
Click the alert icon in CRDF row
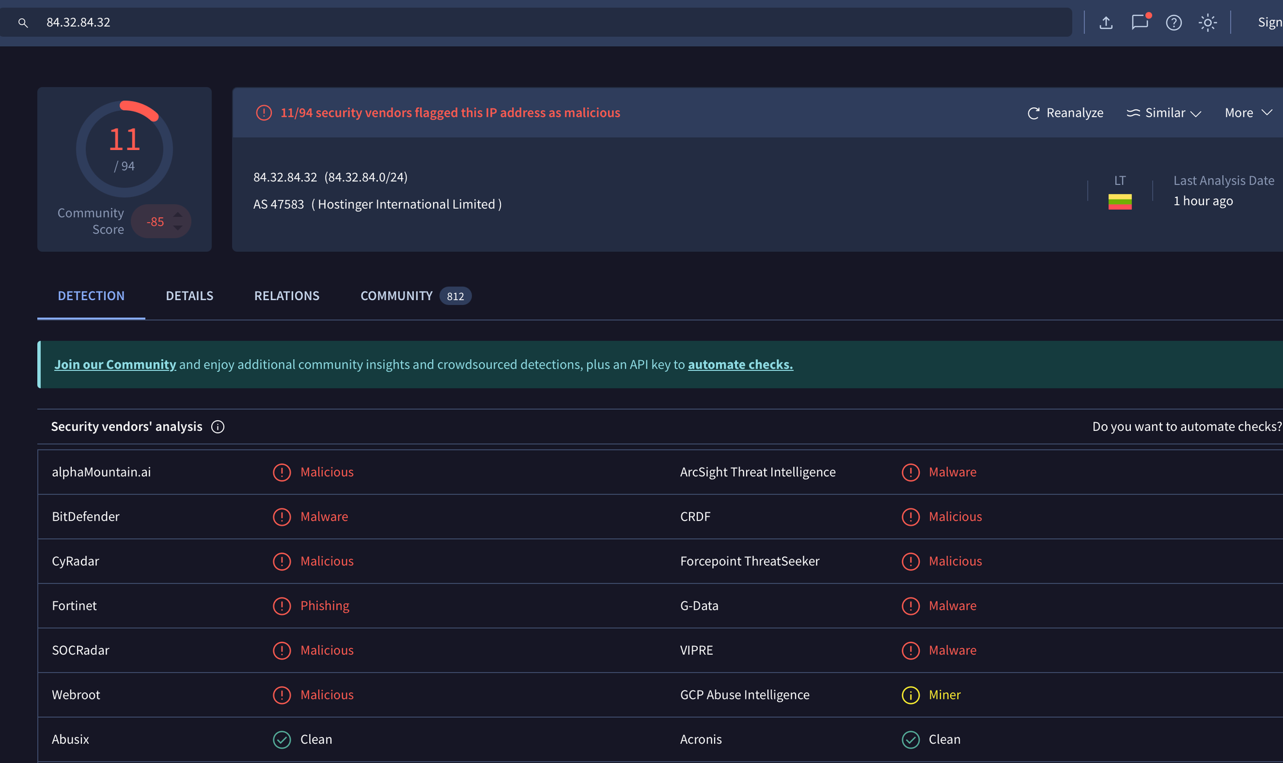910,517
